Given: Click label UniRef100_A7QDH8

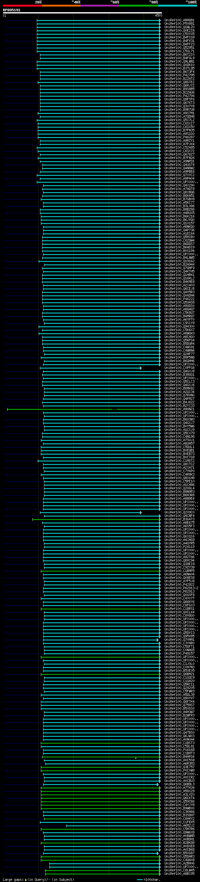Looking at the screenshot, I should click(x=179, y=116).
